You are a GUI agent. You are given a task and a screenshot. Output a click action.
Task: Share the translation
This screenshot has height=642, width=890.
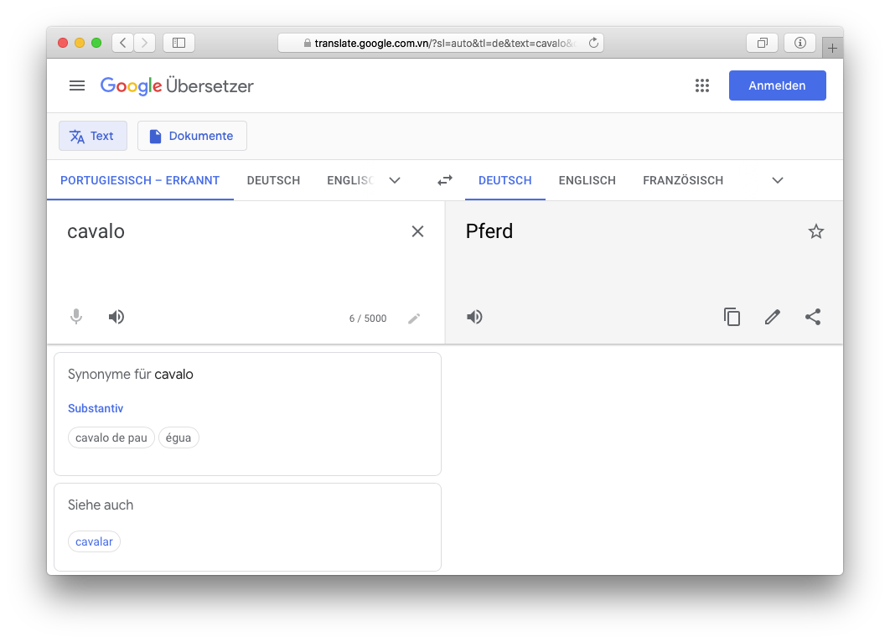coord(812,317)
